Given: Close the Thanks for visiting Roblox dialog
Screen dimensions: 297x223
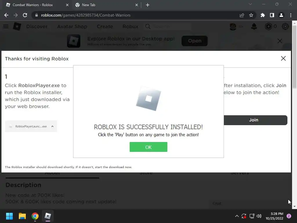Looking at the screenshot, I should (283, 58).
